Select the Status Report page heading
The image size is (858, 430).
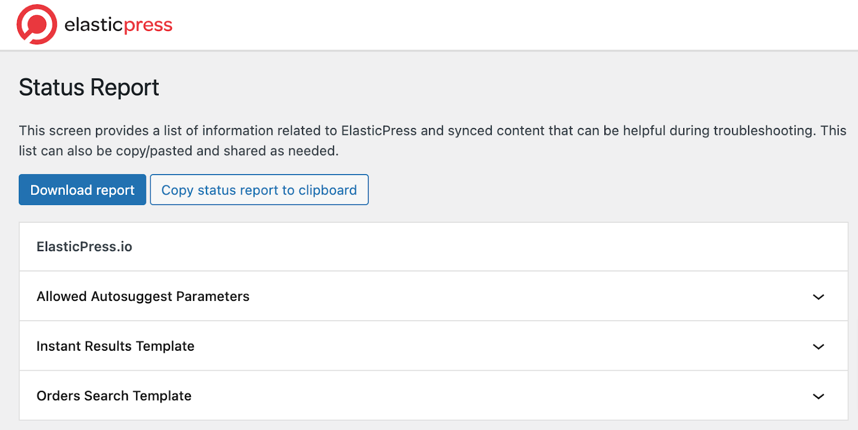(88, 87)
